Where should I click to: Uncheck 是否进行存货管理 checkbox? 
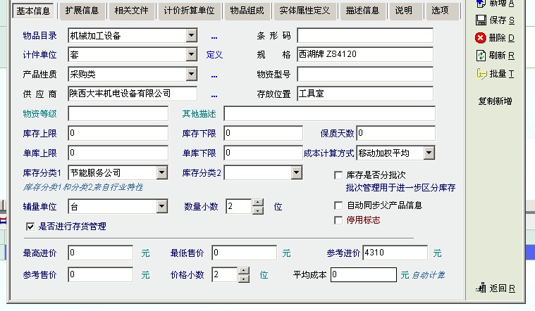[x=30, y=227]
